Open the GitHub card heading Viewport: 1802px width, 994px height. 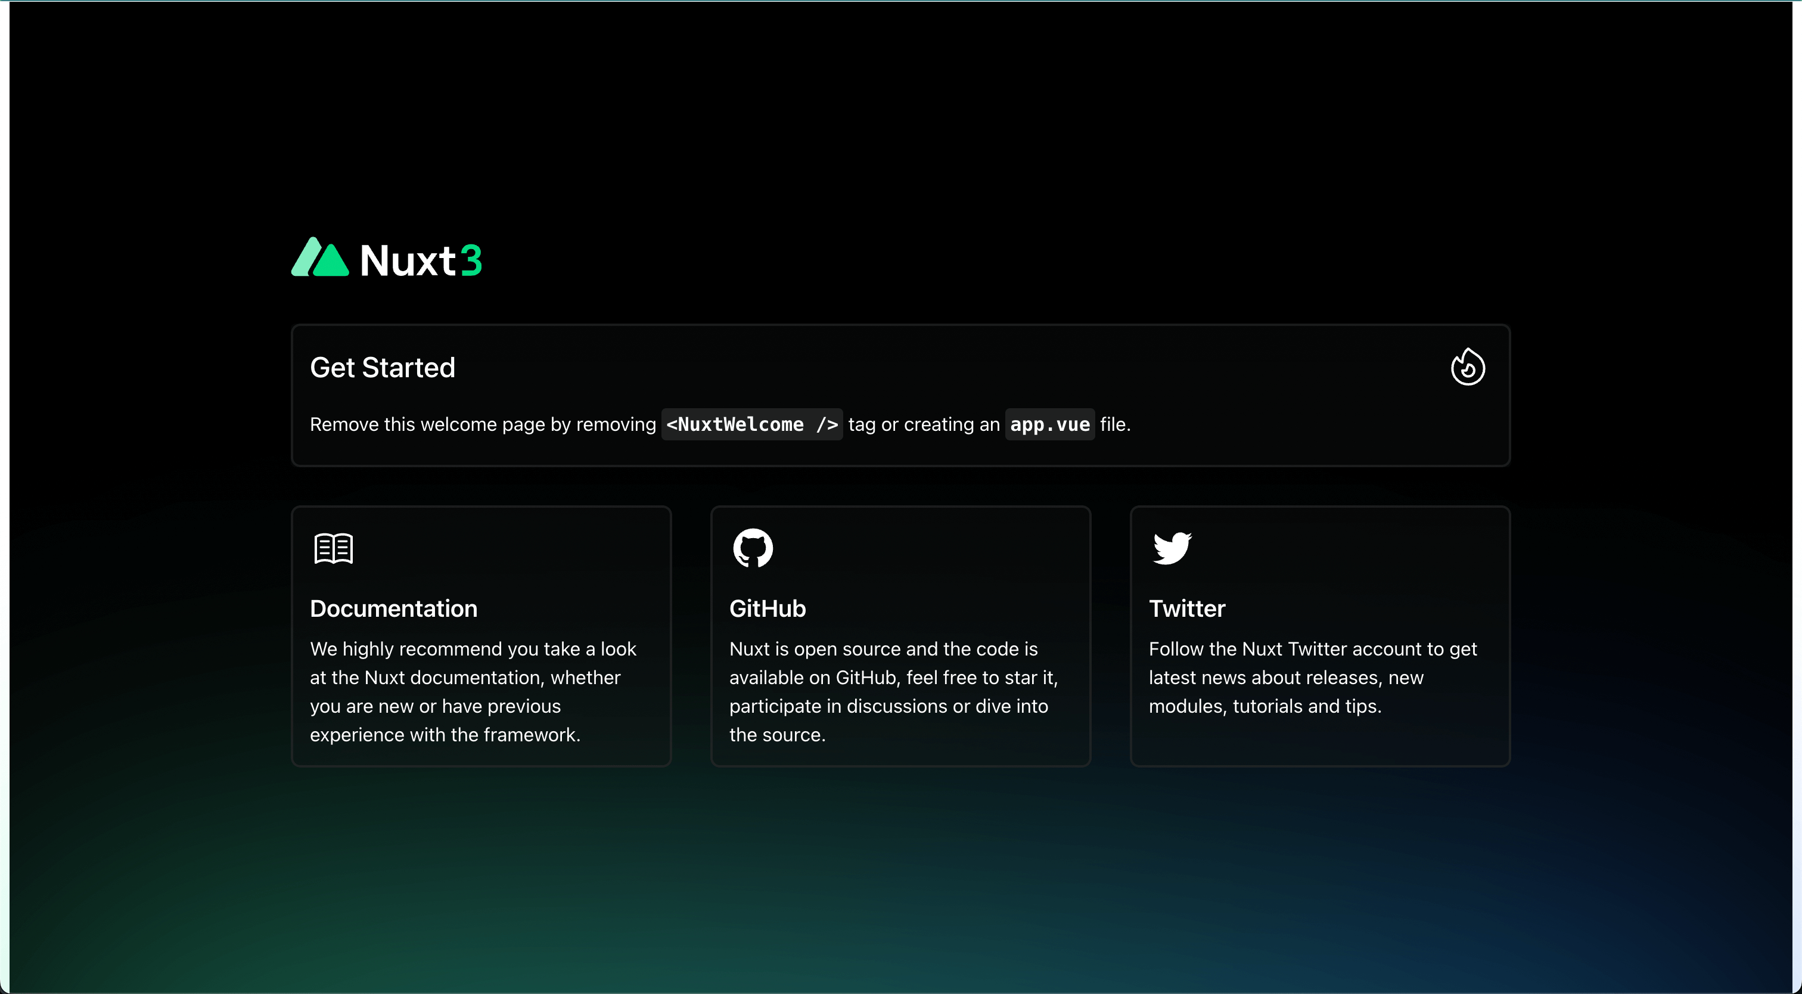[768, 608]
